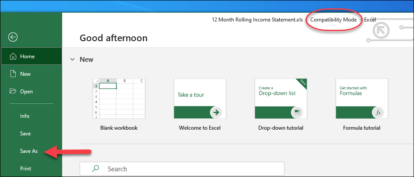Click the "Drop-down tutorial" label
Image resolution: width=414 pixels, height=177 pixels.
pos(281,128)
